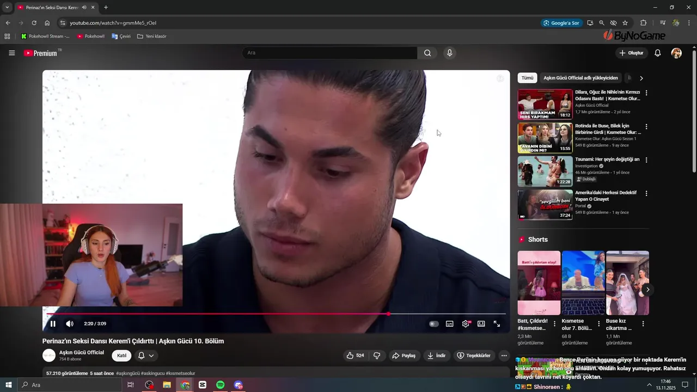Viewport: 697px width, 392px height.
Task: Open the Çeviri bookmark
Action: coord(121,36)
